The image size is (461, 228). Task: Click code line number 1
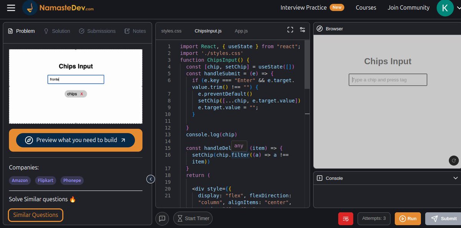(x=169, y=46)
